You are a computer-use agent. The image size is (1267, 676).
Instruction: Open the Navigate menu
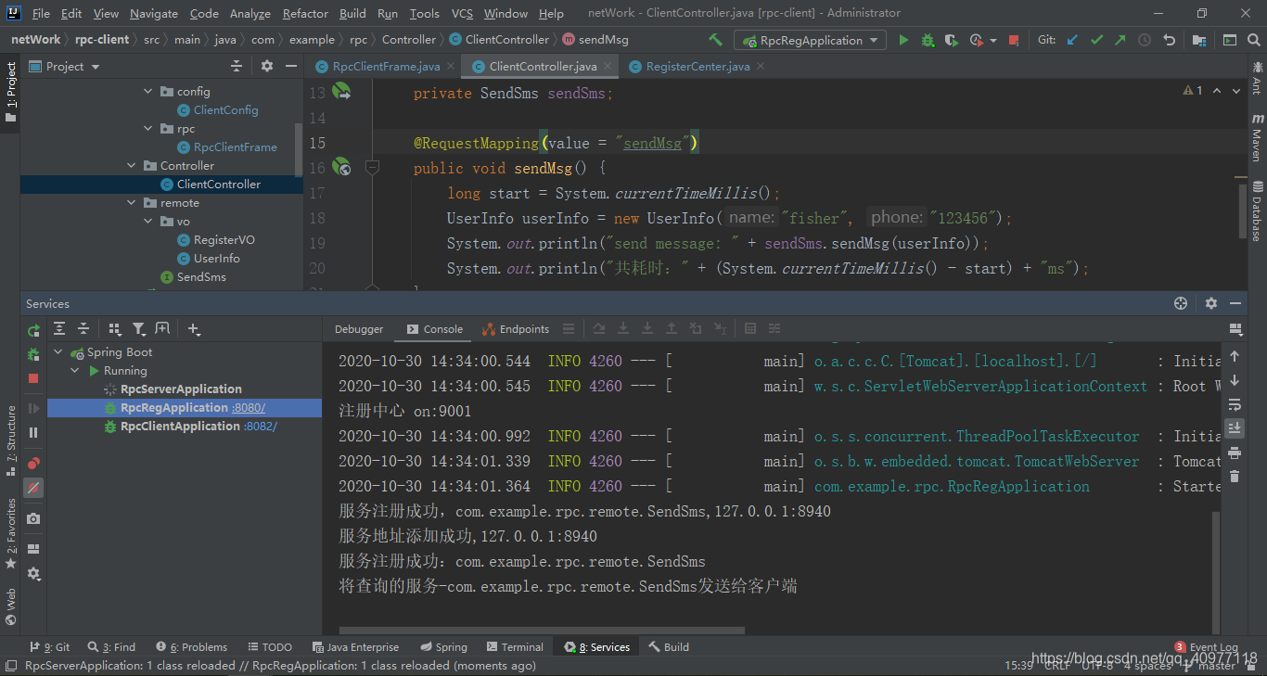pyautogui.click(x=154, y=13)
